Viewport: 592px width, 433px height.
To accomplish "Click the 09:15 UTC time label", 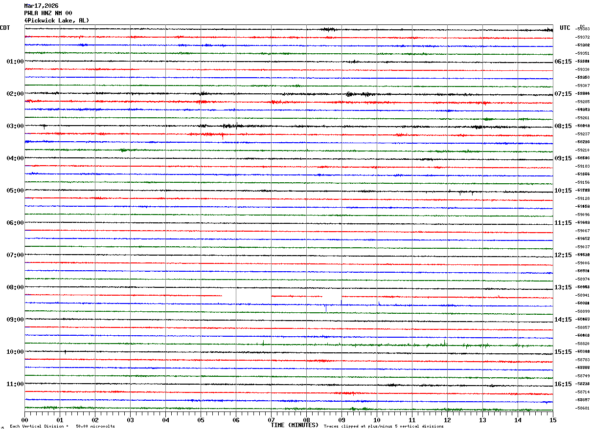I will [563, 158].
